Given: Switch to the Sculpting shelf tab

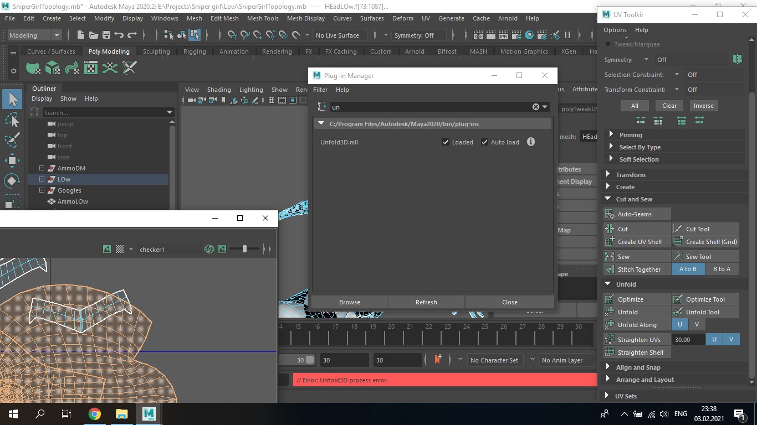Looking at the screenshot, I should coord(156,51).
